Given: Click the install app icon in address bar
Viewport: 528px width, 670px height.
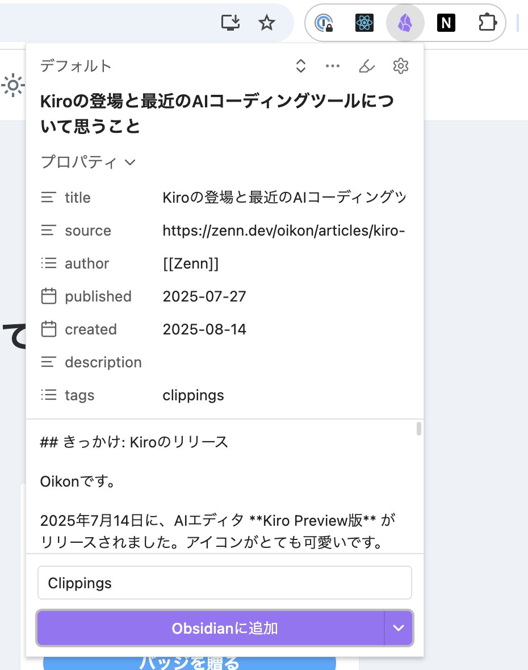Looking at the screenshot, I should click(x=231, y=23).
